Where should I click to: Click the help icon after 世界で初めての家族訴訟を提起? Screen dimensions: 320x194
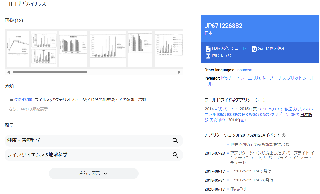click(287, 145)
